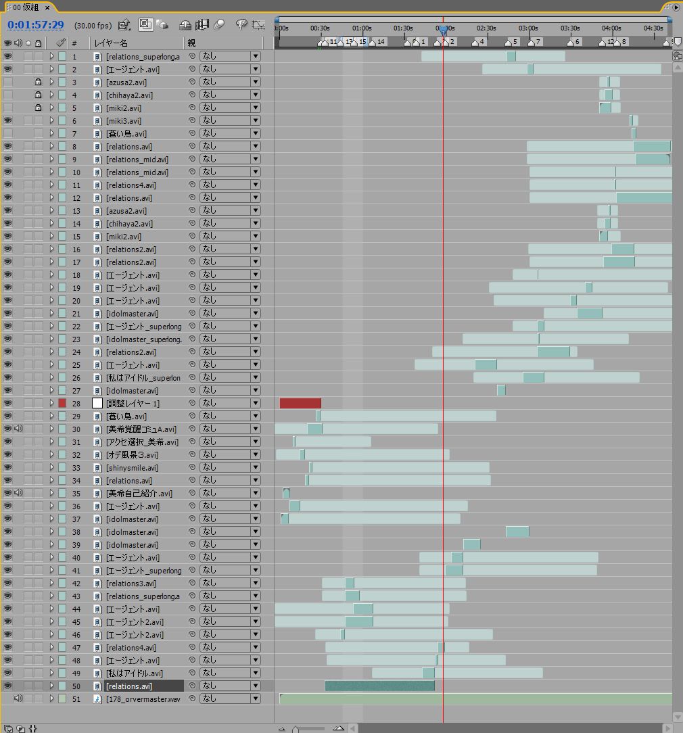This screenshot has height=733, width=683.
Task: Open the Graph Editor icon
Action: (258, 25)
